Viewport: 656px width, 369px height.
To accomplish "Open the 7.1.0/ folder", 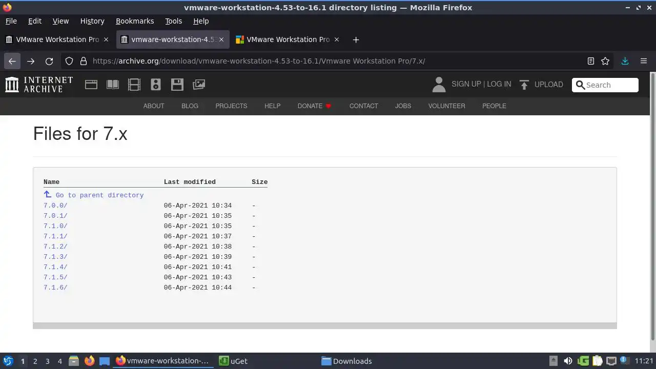I will pyautogui.click(x=55, y=226).
